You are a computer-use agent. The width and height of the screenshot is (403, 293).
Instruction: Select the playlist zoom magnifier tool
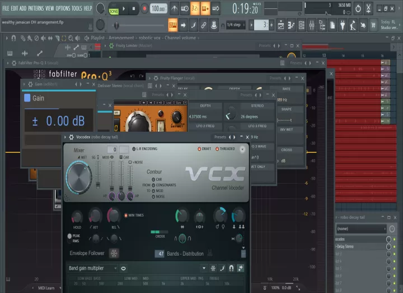point(71,38)
